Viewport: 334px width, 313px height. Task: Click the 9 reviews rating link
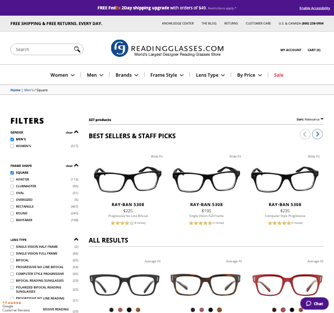click(x=140, y=223)
